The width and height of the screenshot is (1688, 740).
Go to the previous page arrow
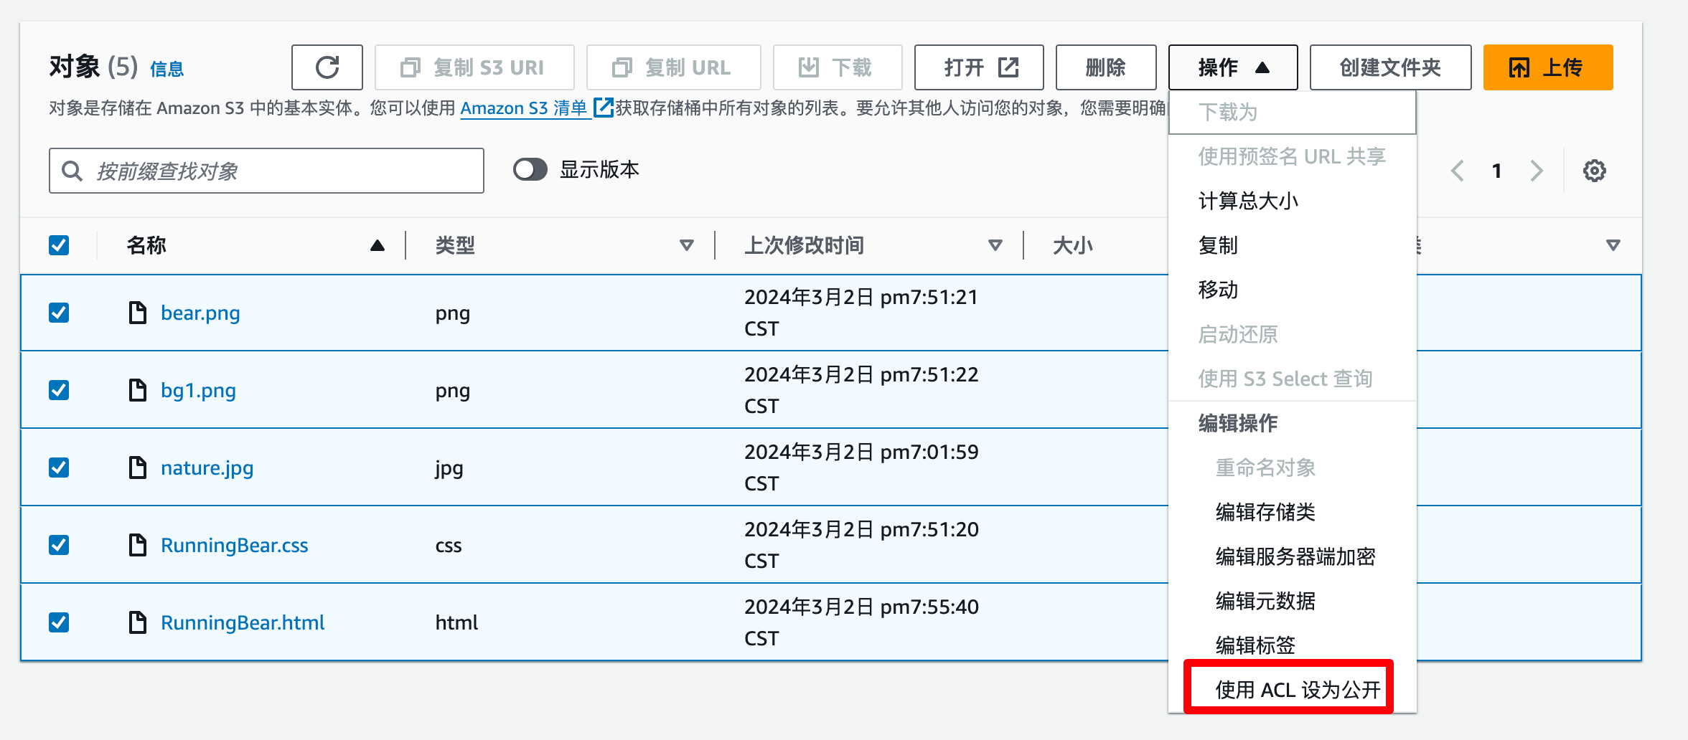click(x=1457, y=171)
